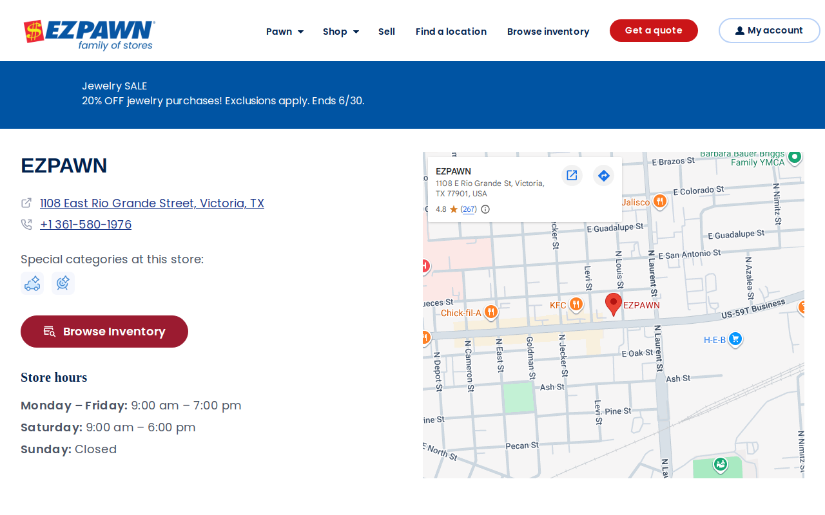Click the second special category icon
The image size is (825, 515).
[x=63, y=283]
